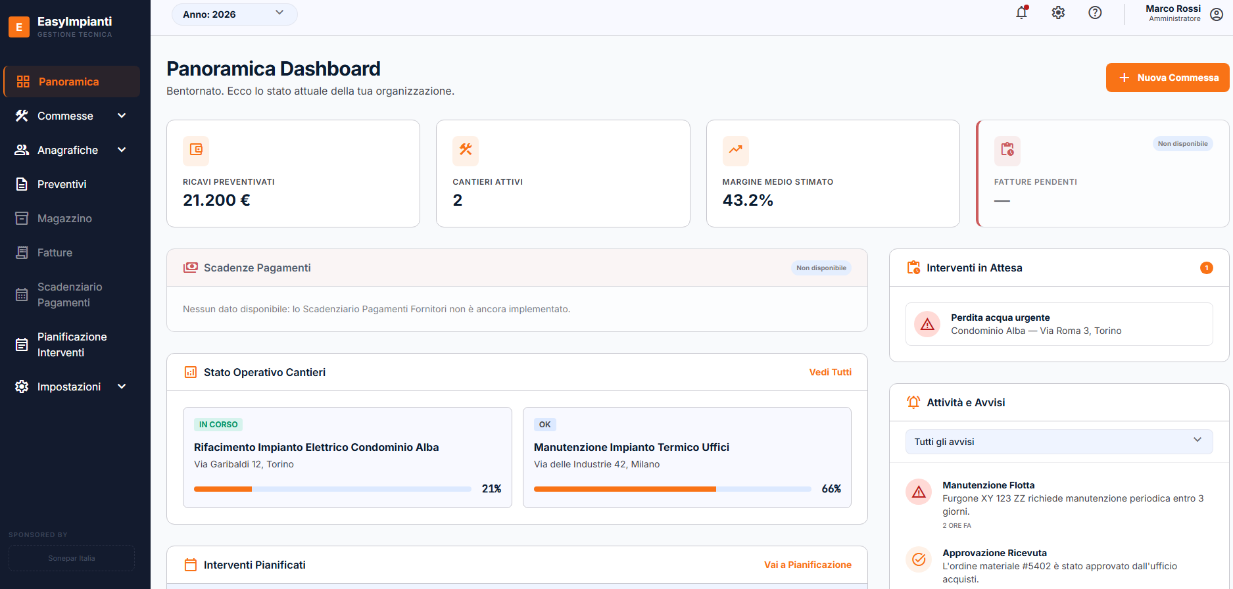Click the Impianto Termico Uffici 66% progress bar
The image size is (1233, 589).
672,489
